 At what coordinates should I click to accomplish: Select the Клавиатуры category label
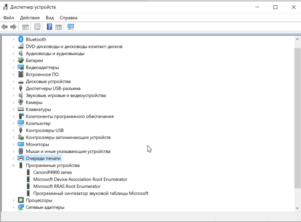38,109
